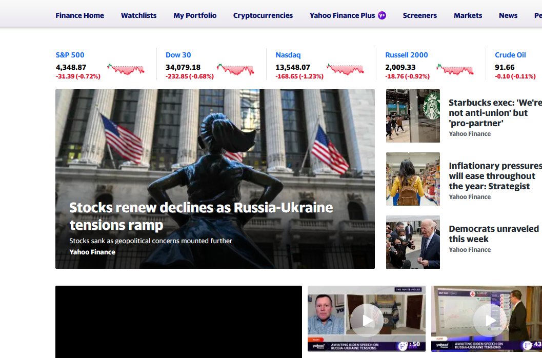Click the Russell 2000 sparkline chart
Image resolution: width=542 pixels, height=358 pixels.
point(455,69)
